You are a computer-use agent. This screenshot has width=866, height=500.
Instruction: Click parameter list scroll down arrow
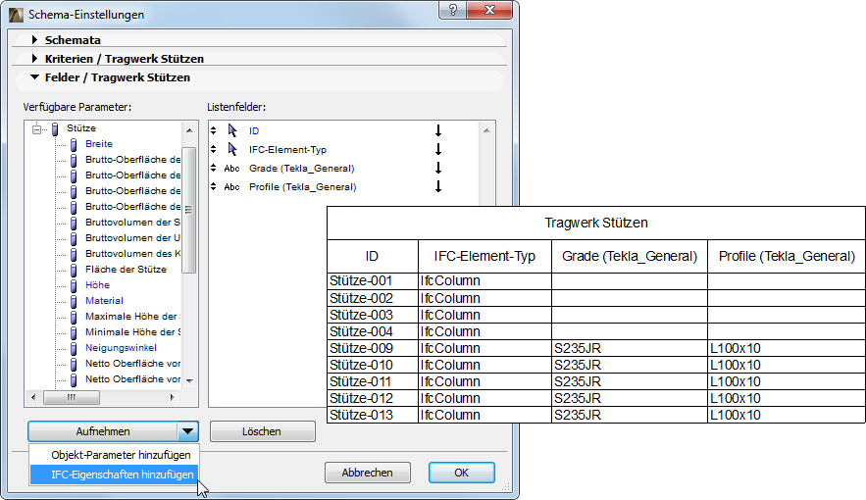(189, 380)
